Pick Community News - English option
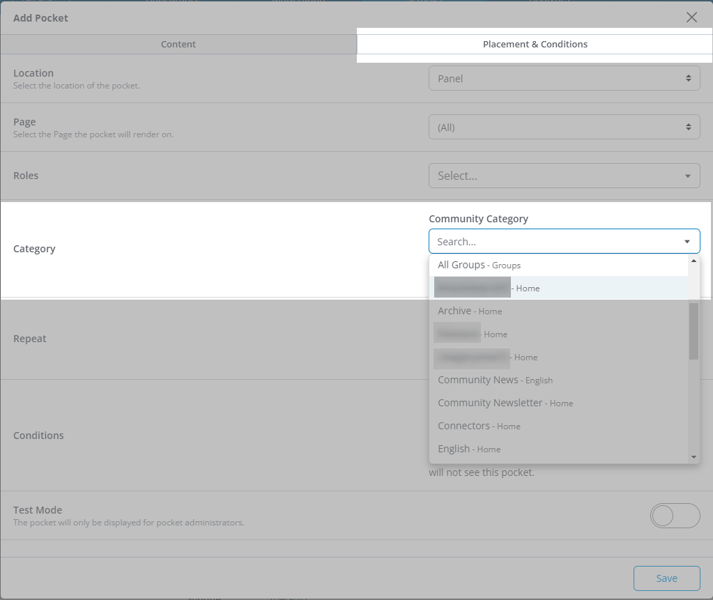 [x=495, y=380]
